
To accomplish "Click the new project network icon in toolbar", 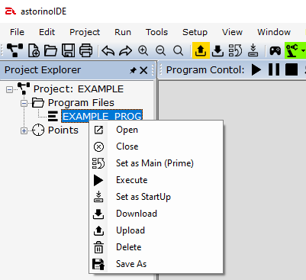I will point(14,50).
